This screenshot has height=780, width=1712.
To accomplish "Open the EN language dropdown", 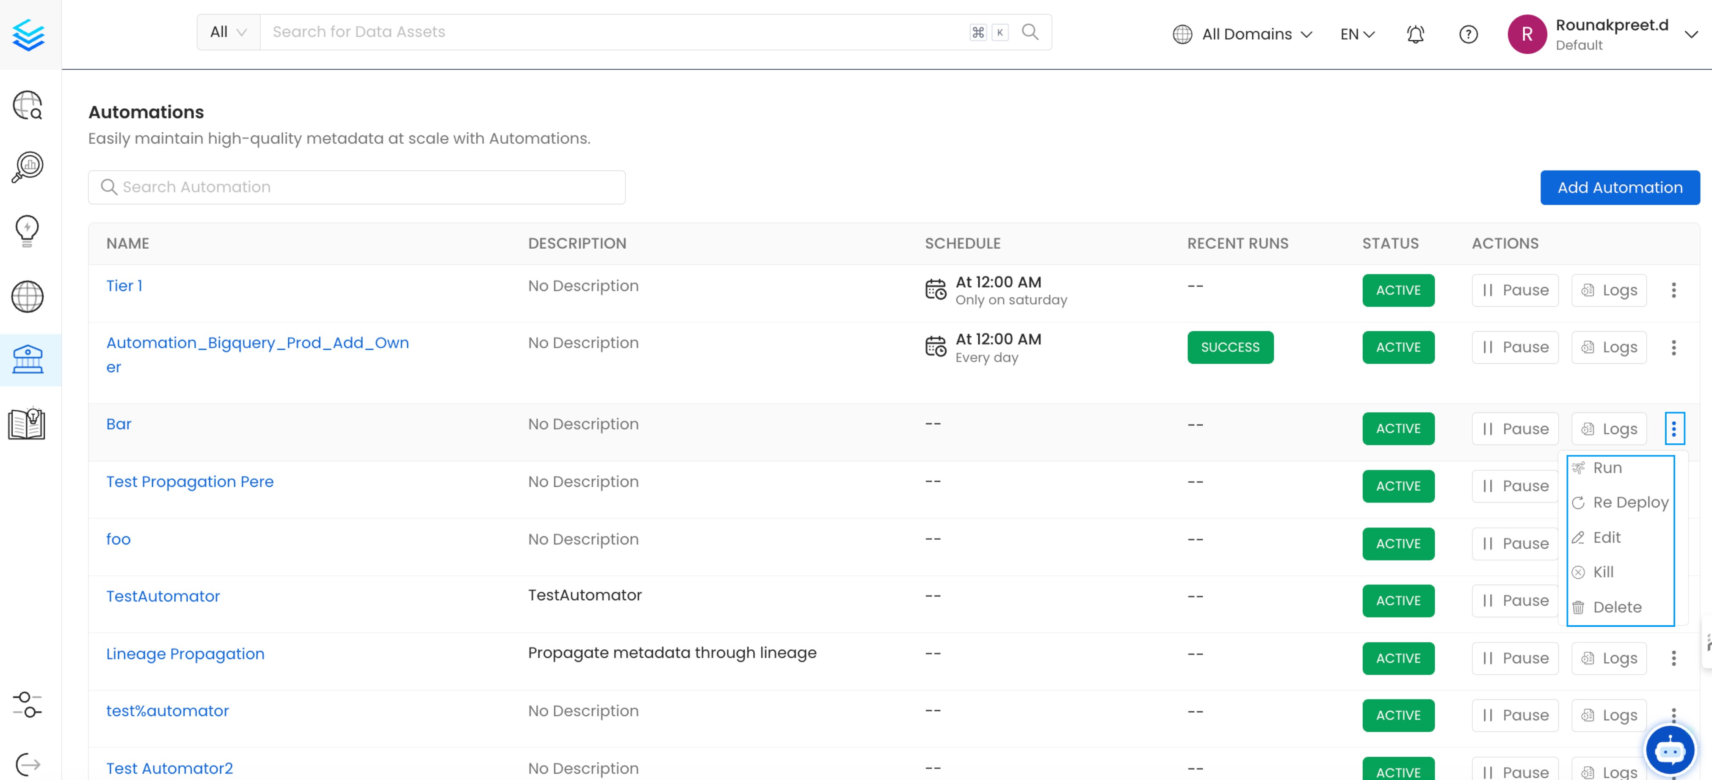I will coord(1356,34).
